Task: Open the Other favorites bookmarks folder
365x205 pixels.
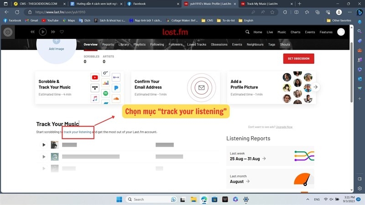Action: [x=339, y=20]
